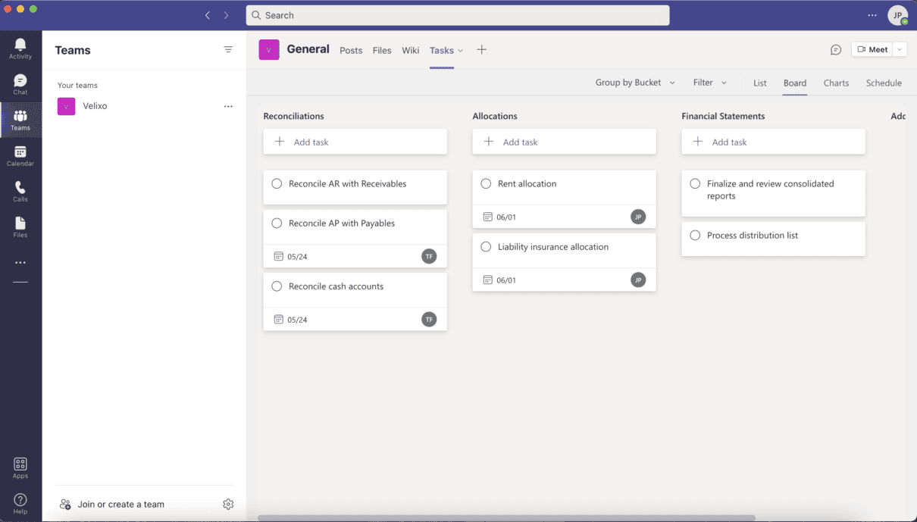Screen dimensions: 917x522
Task: Click Join or create a team
Action: (x=121, y=505)
